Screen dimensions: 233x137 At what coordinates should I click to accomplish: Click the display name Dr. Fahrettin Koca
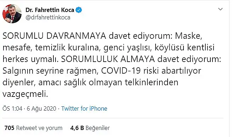[50, 10]
